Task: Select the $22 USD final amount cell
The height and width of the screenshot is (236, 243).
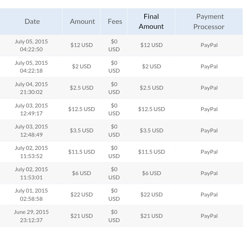Action: [151, 194]
